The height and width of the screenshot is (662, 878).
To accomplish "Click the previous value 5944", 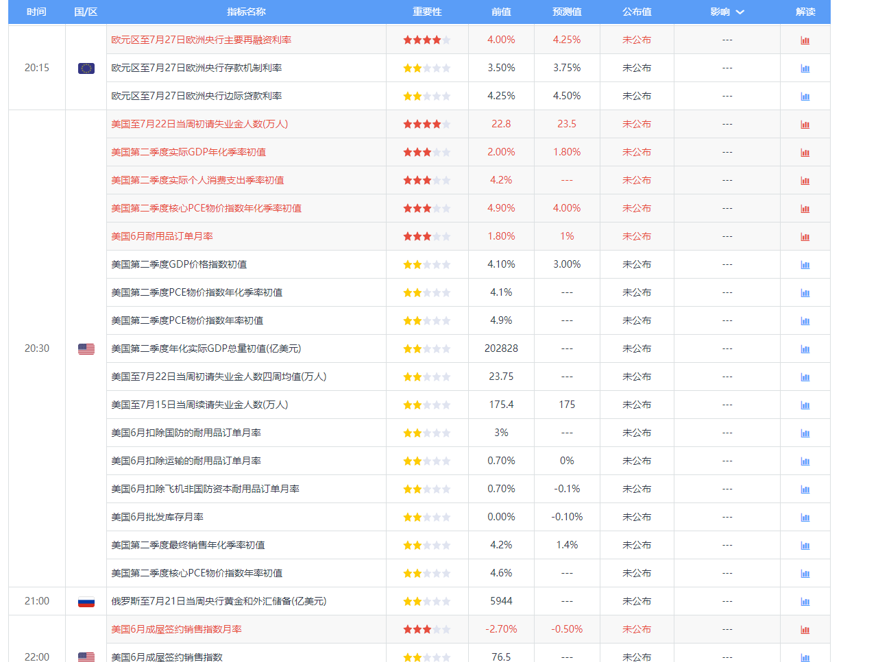I will click(501, 601).
